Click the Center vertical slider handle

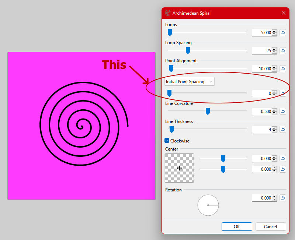(223, 169)
